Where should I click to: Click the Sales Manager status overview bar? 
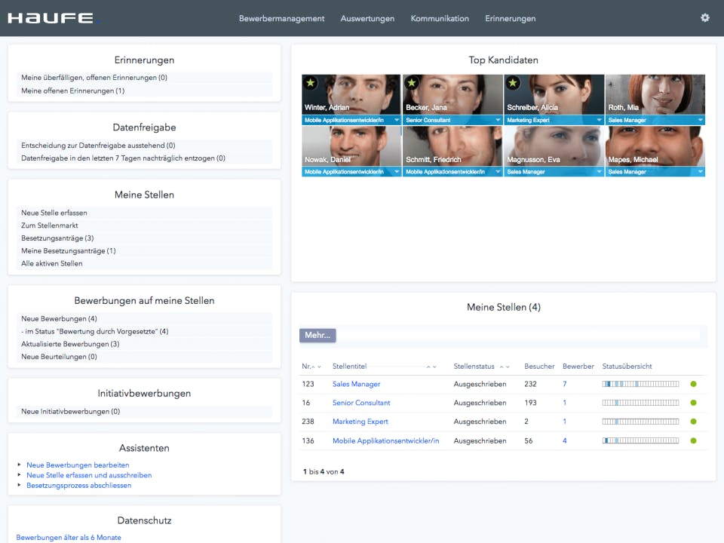click(x=640, y=384)
